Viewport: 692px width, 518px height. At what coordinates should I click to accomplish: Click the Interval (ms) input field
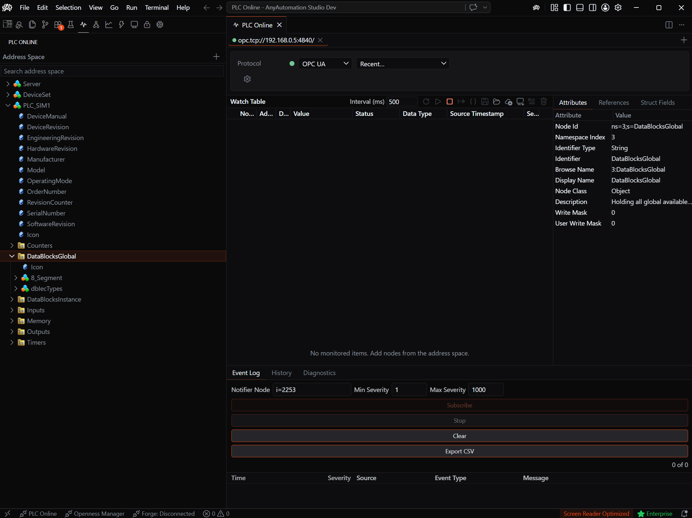(x=402, y=102)
